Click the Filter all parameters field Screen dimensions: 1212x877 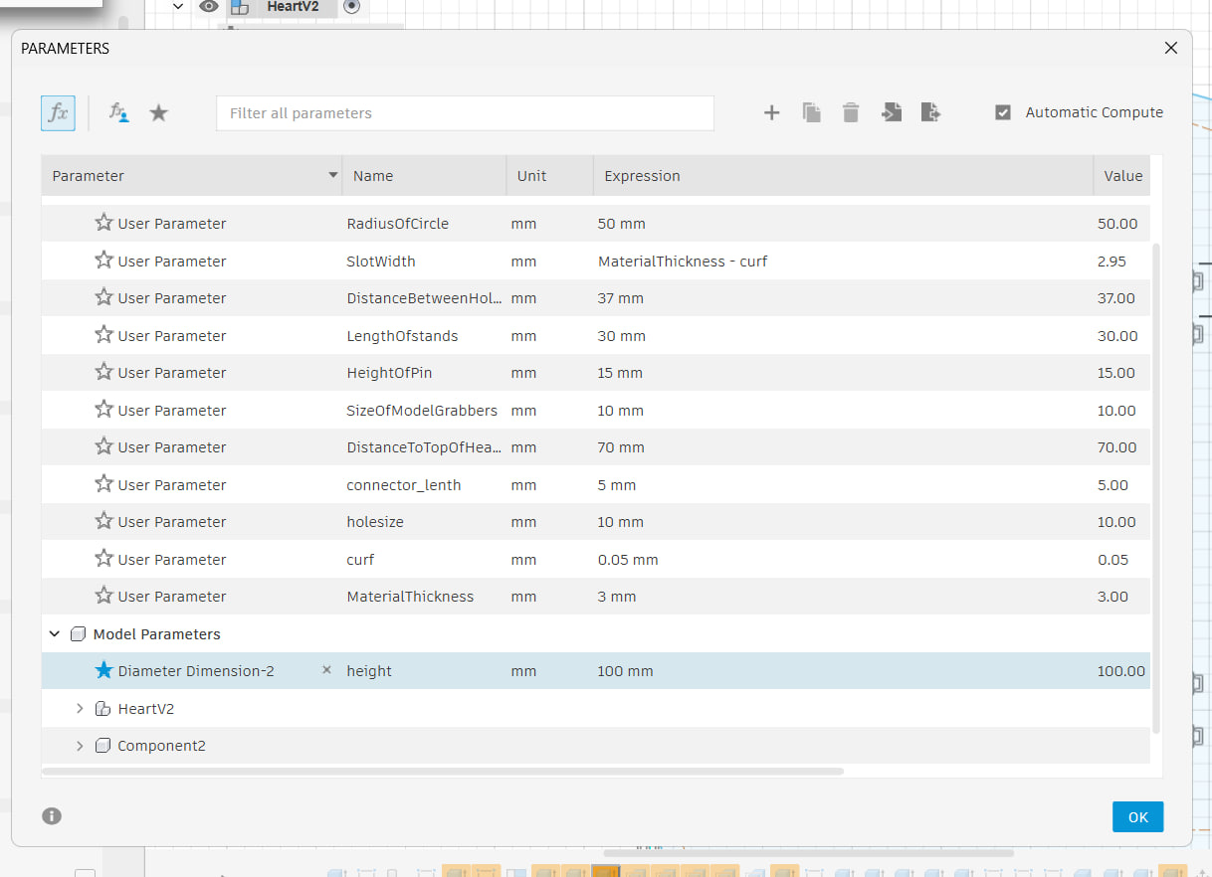pos(465,113)
